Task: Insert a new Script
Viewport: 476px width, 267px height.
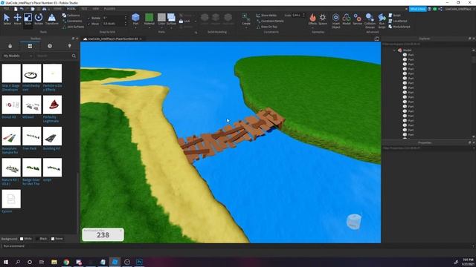Action: [395, 15]
